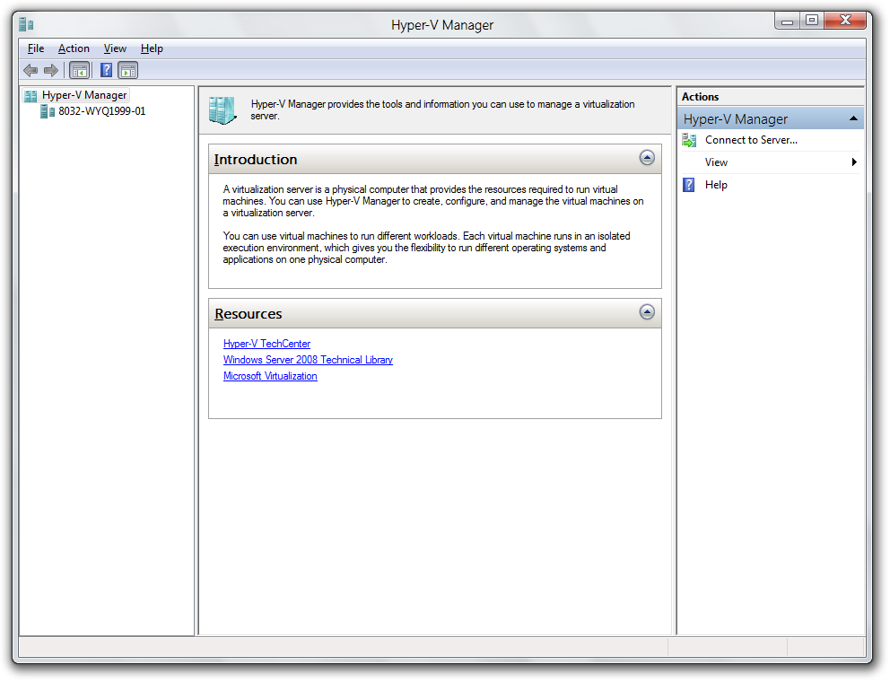Open the Microsoft Virtualization link
This screenshot has height=682, width=890.
tap(270, 377)
